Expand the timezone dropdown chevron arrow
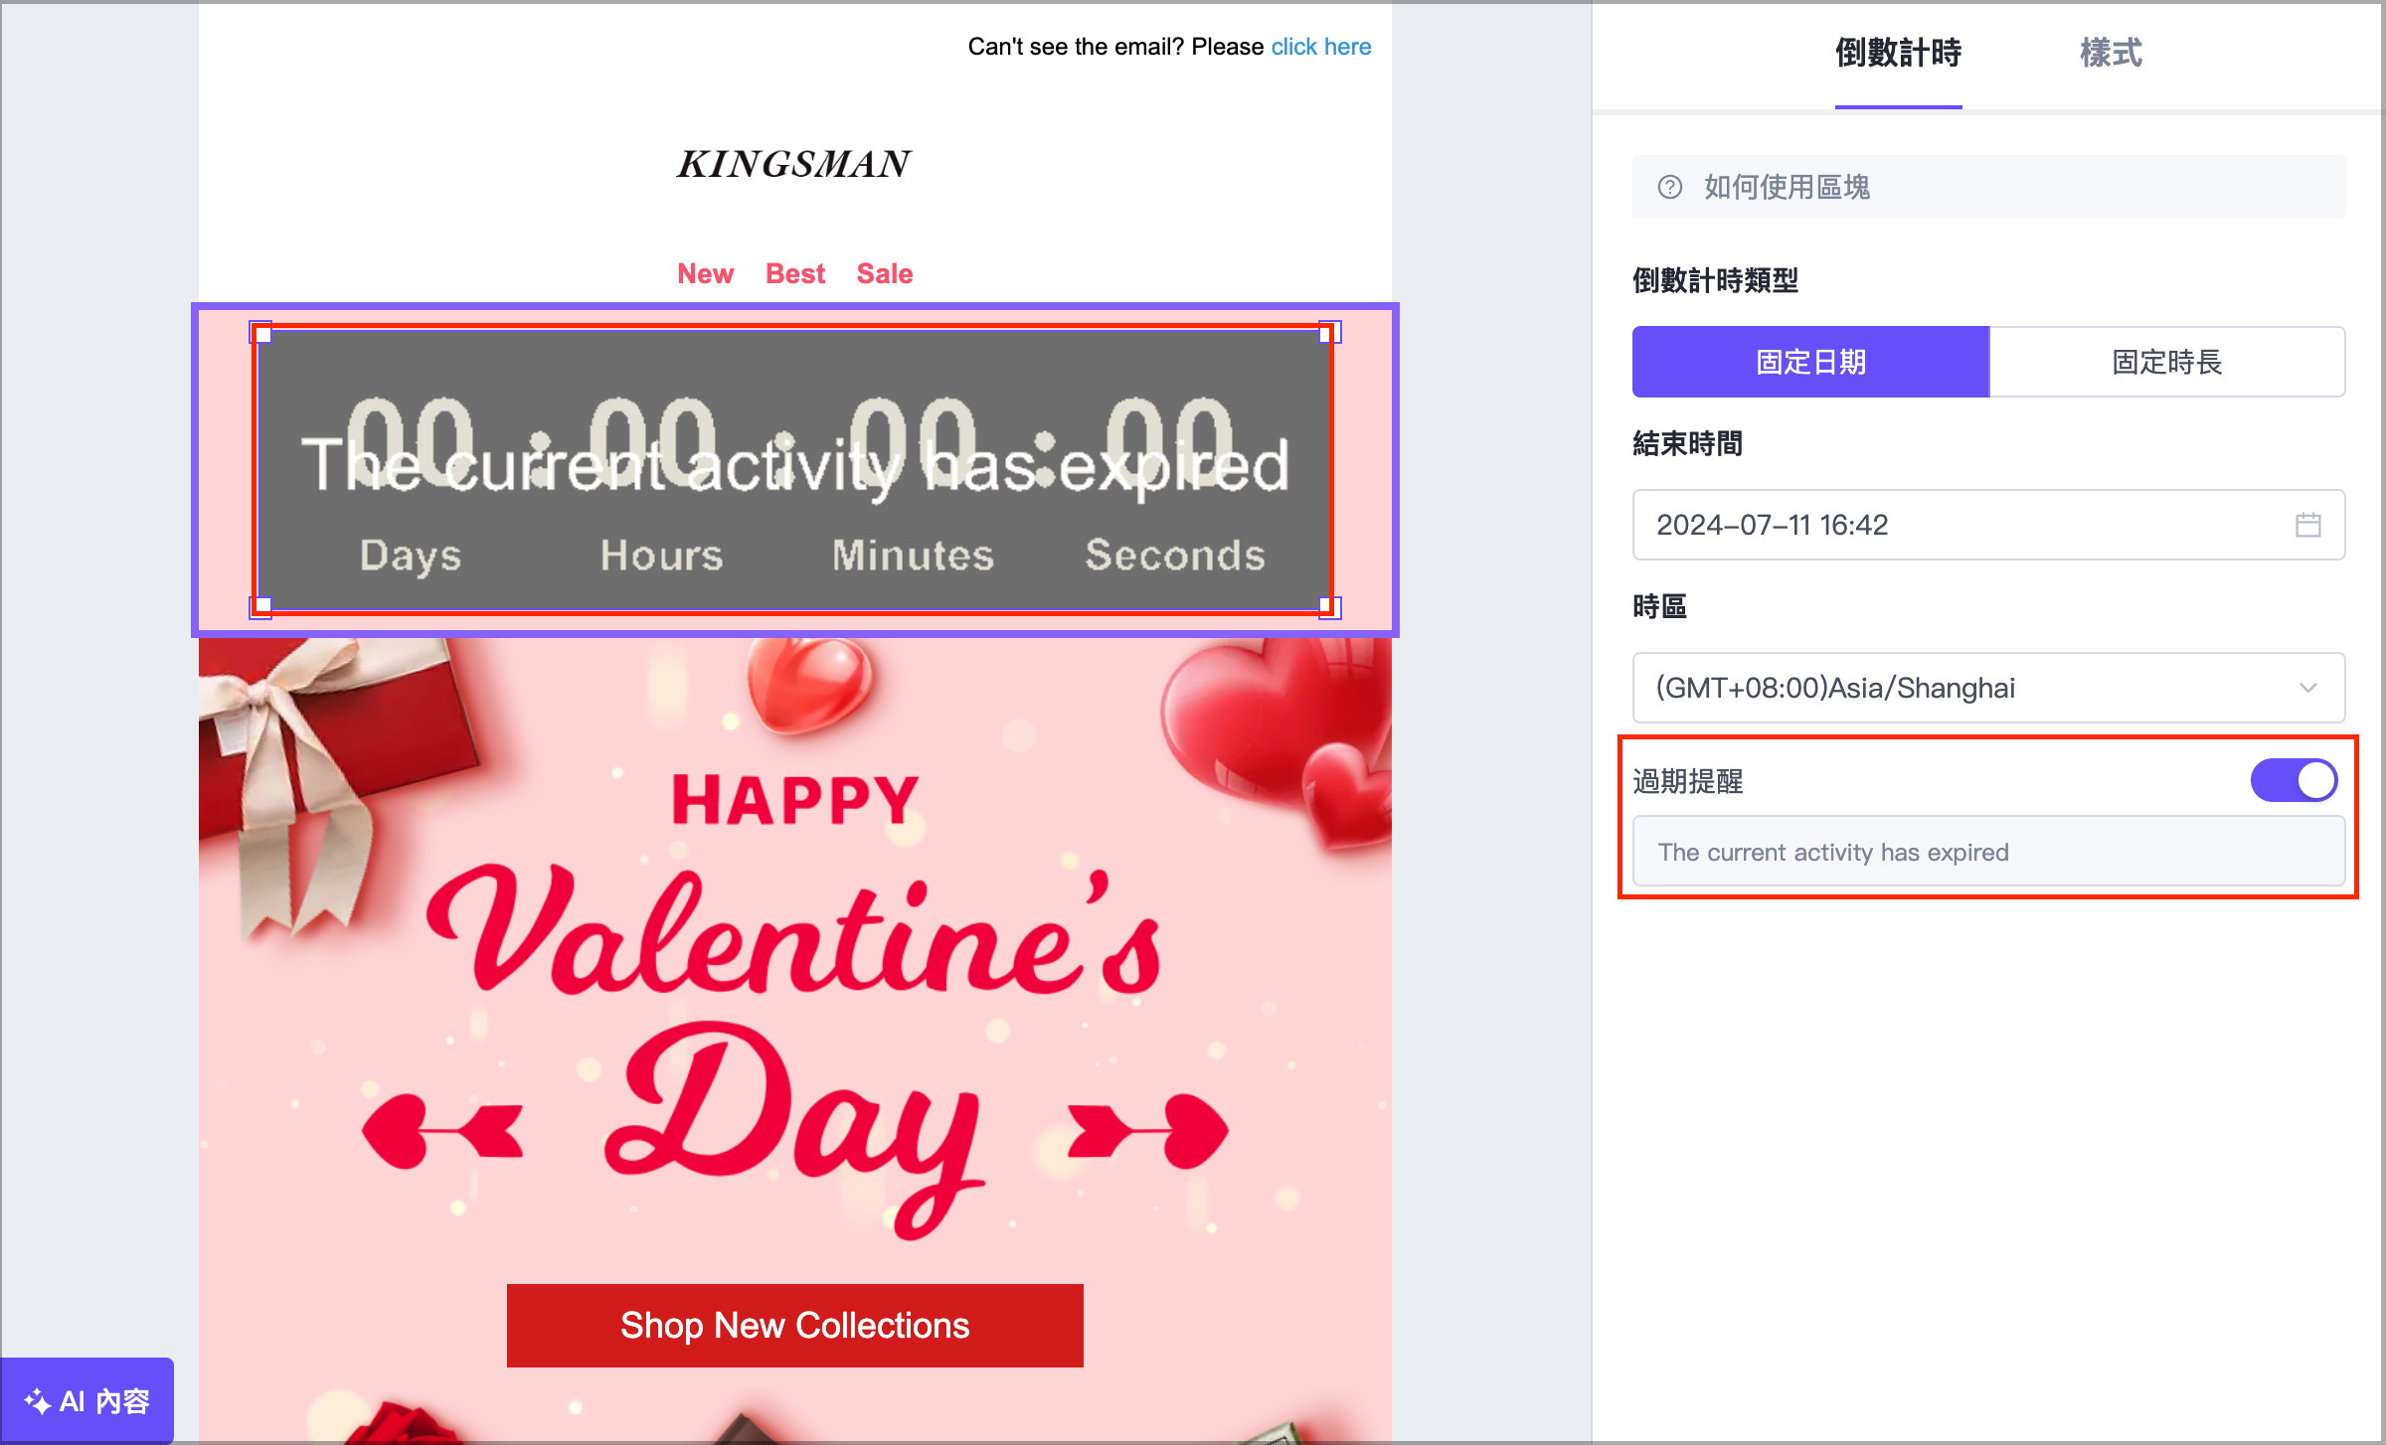The width and height of the screenshot is (2386, 1445). pyautogui.click(x=2307, y=688)
